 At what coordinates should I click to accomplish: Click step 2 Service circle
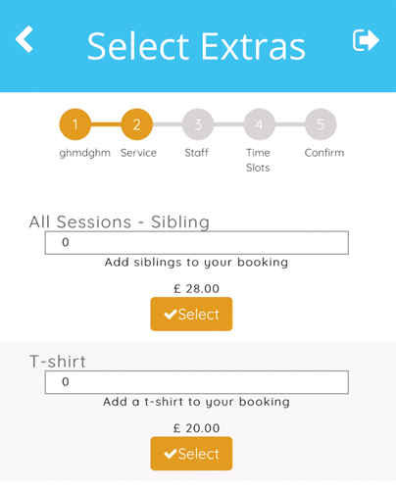pos(136,124)
